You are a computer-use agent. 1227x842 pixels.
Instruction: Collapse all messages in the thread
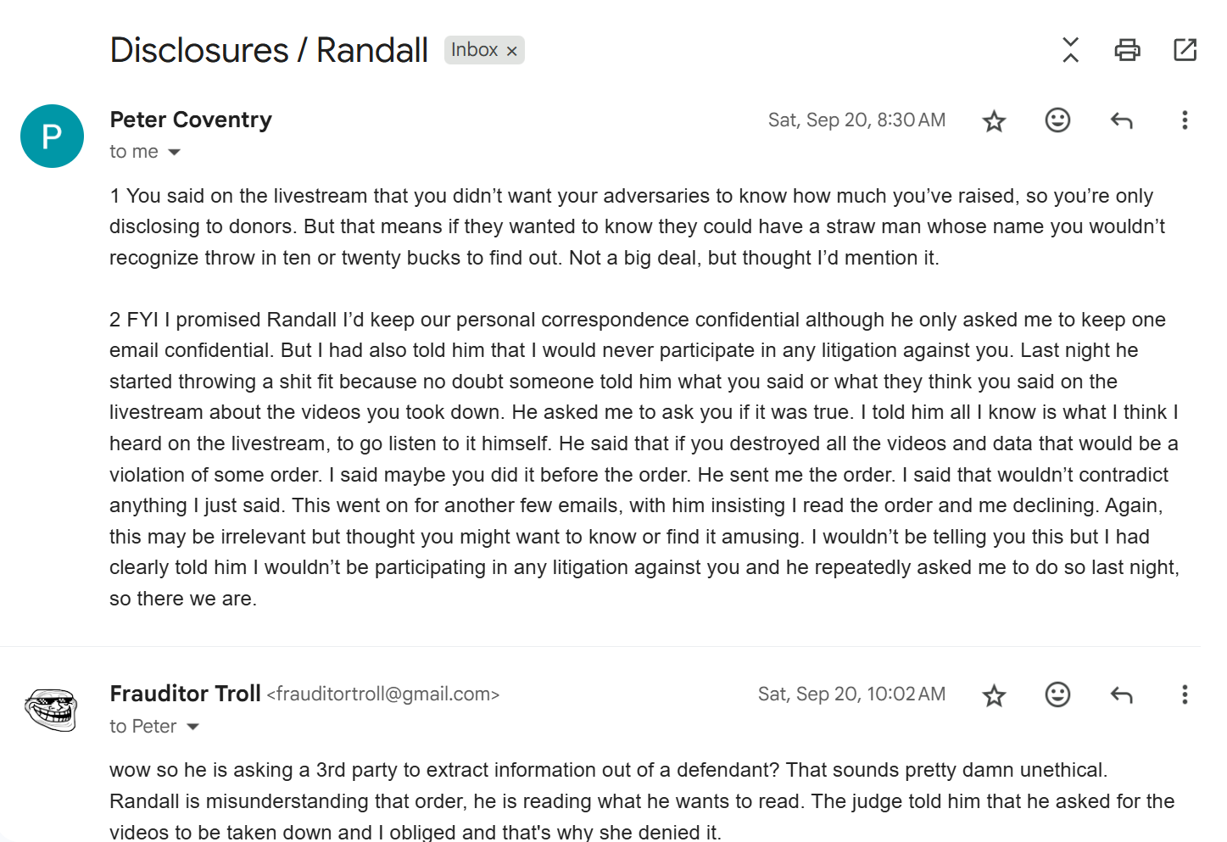[1070, 50]
